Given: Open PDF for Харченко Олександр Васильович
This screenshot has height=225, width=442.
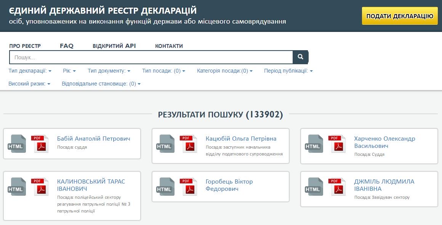Looking at the screenshot, I should [337, 144].
